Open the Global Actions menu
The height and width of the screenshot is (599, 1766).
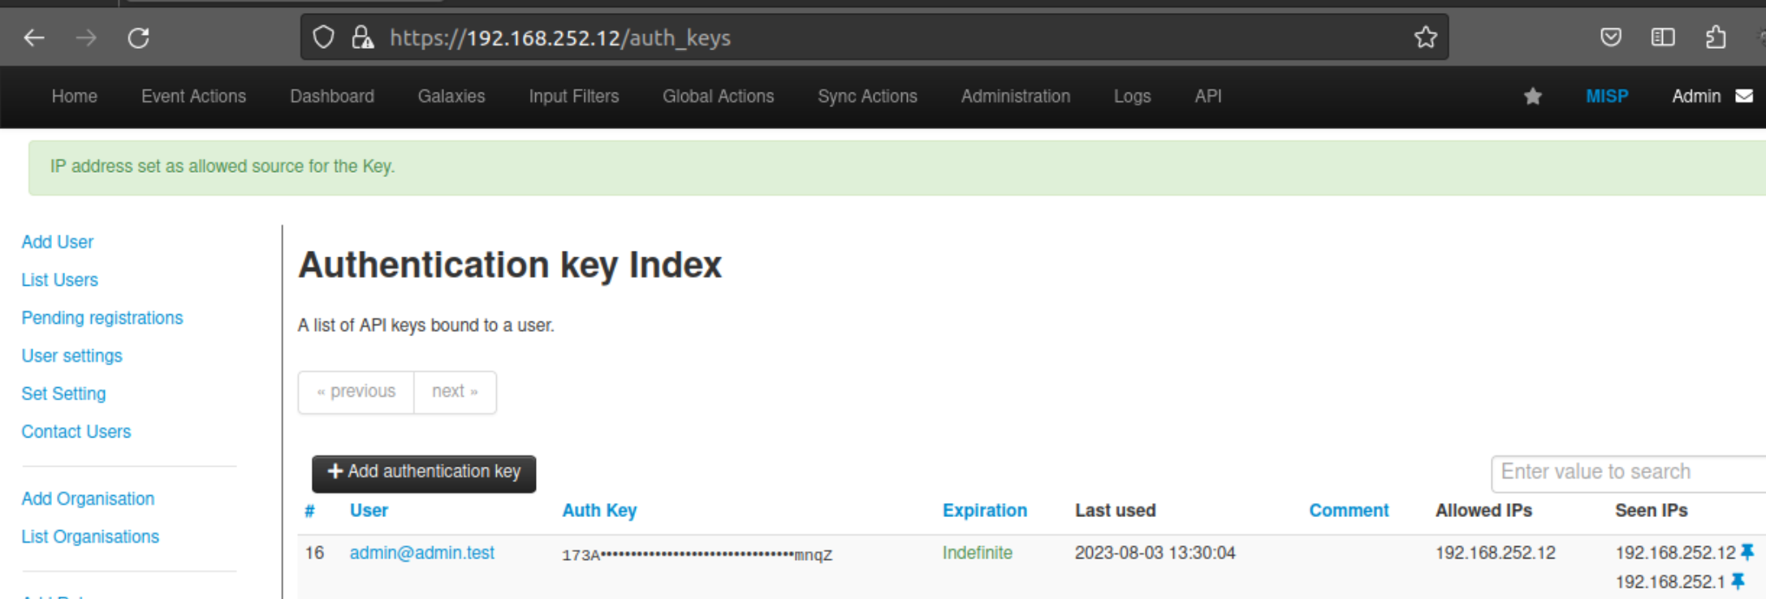tap(719, 97)
